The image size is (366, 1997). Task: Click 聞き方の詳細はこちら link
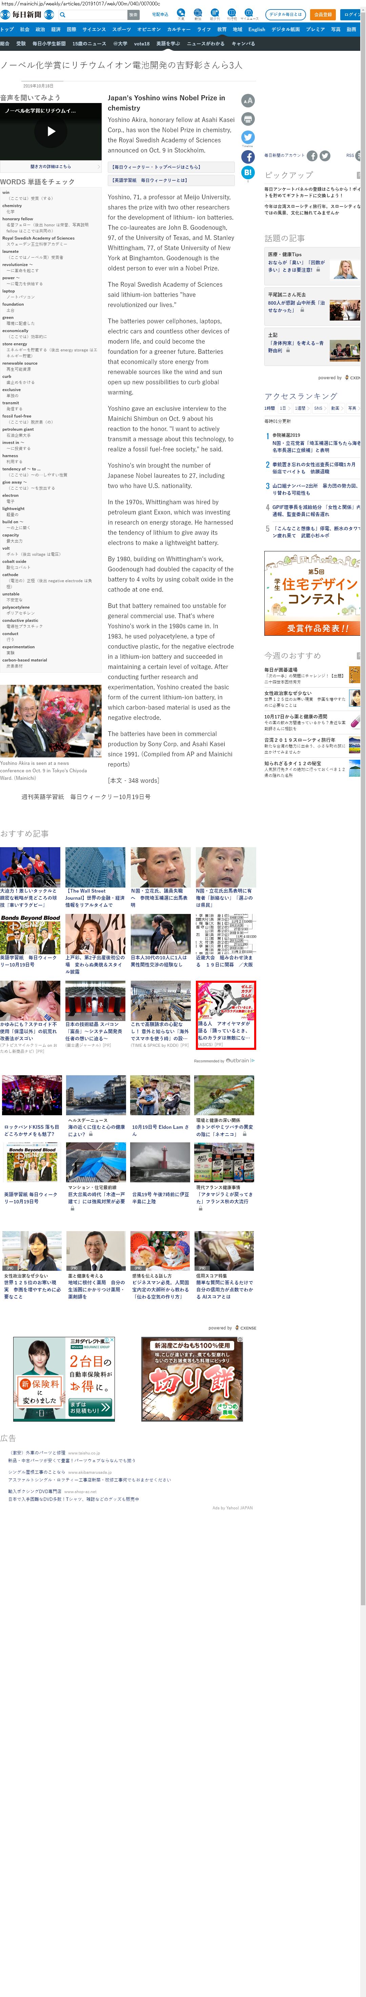50,167
